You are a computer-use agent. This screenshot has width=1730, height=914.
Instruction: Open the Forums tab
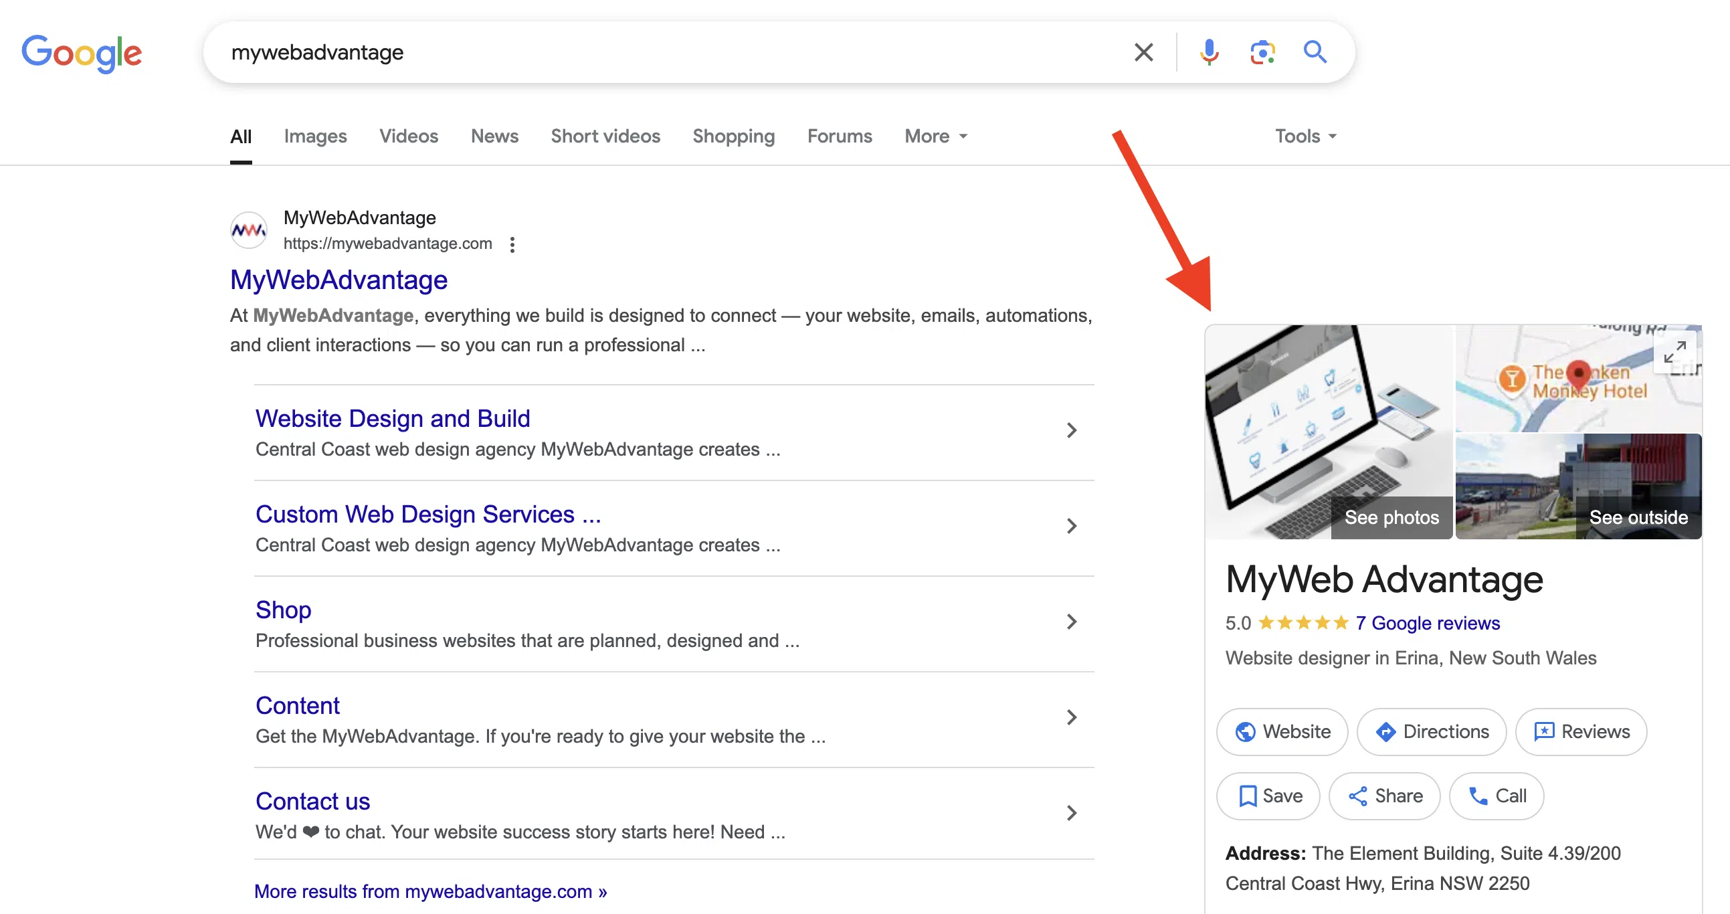click(x=840, y=136)
